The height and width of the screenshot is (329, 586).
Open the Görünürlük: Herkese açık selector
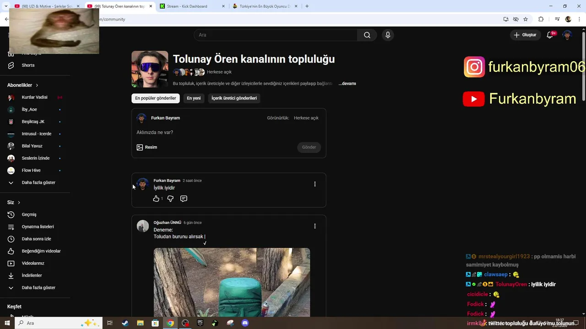[293, 118]
